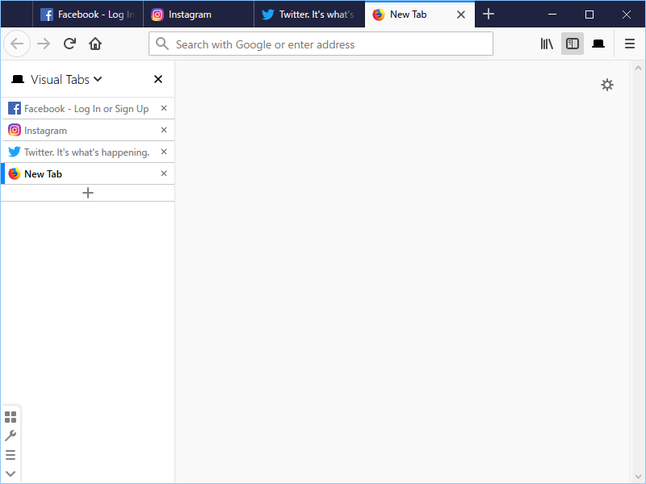Maximize the Firefox window

(589, 15)
